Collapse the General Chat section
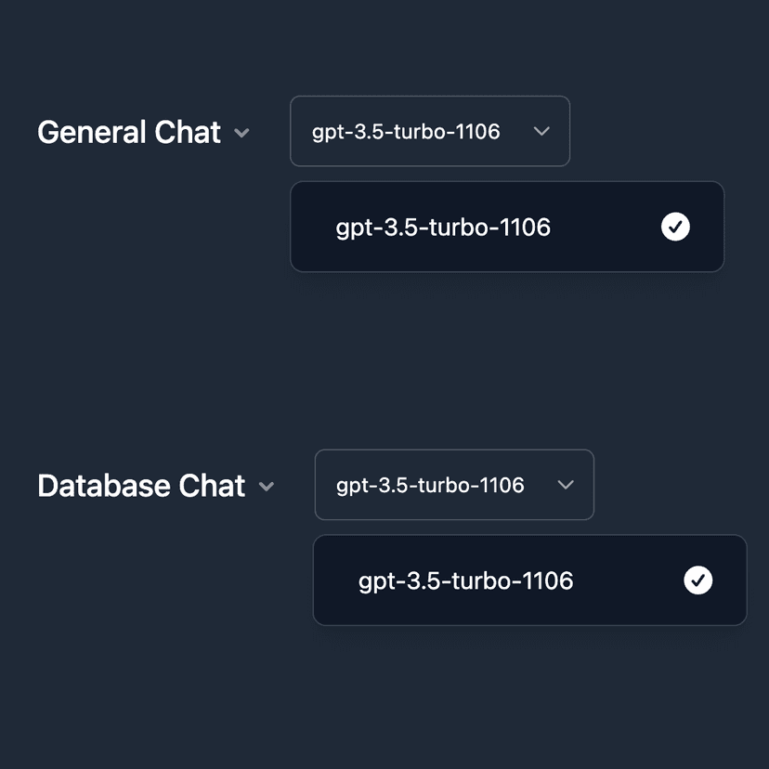The width and height of the screenshot is (769, 769). tap(241, 133)
